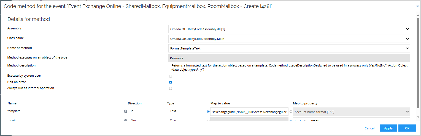This screenshot has width=421, height=136.
Task: Enable Execute by system user checkbox
Action: pyautogui.click(x=171, y=76)
